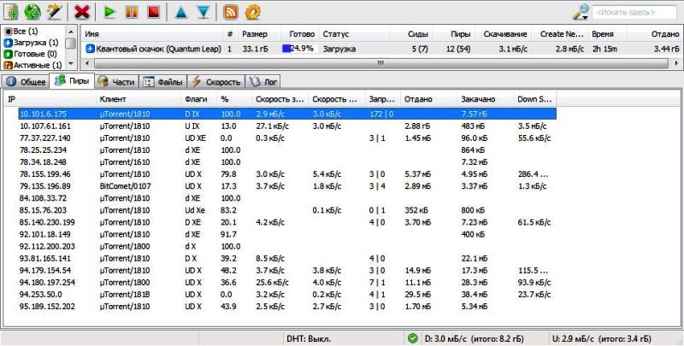Screen dimensions: 684x346
Task: Click DHT: Выкл. status bar entry
Action: pos(309,338)
